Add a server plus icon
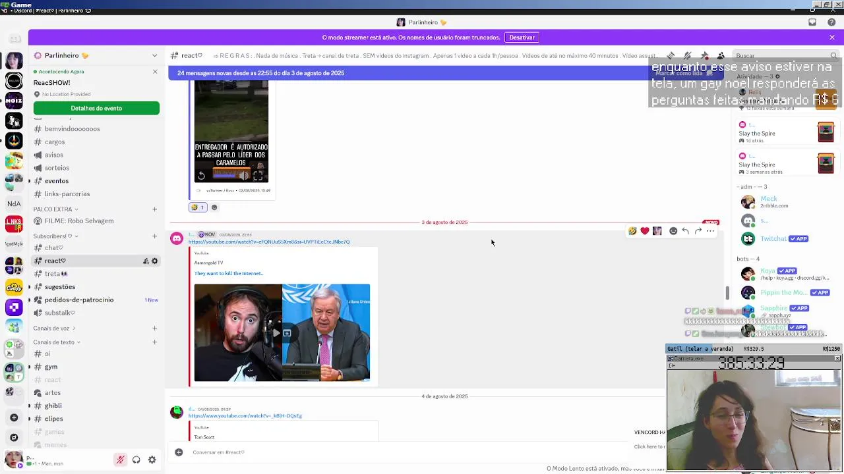The height and width of the screenshot is (474, 844). click(x=14, y=417)
